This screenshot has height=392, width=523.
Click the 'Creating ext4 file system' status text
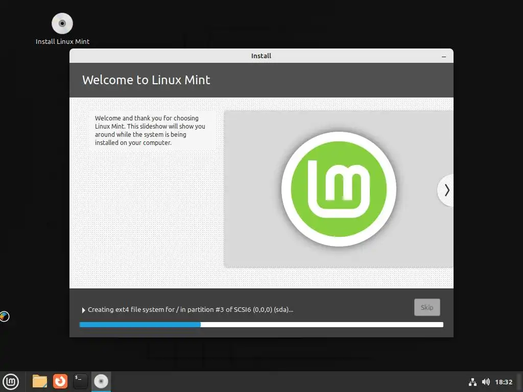(x=191, y=310)
